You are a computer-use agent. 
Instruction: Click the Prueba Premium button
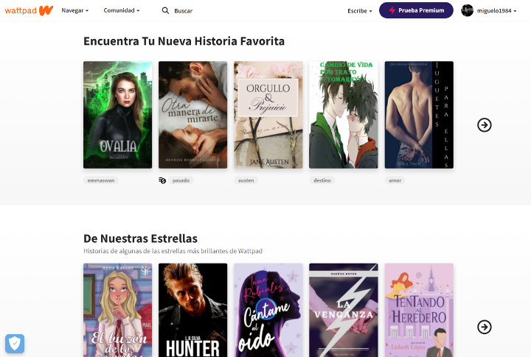[x=416, y=10]
